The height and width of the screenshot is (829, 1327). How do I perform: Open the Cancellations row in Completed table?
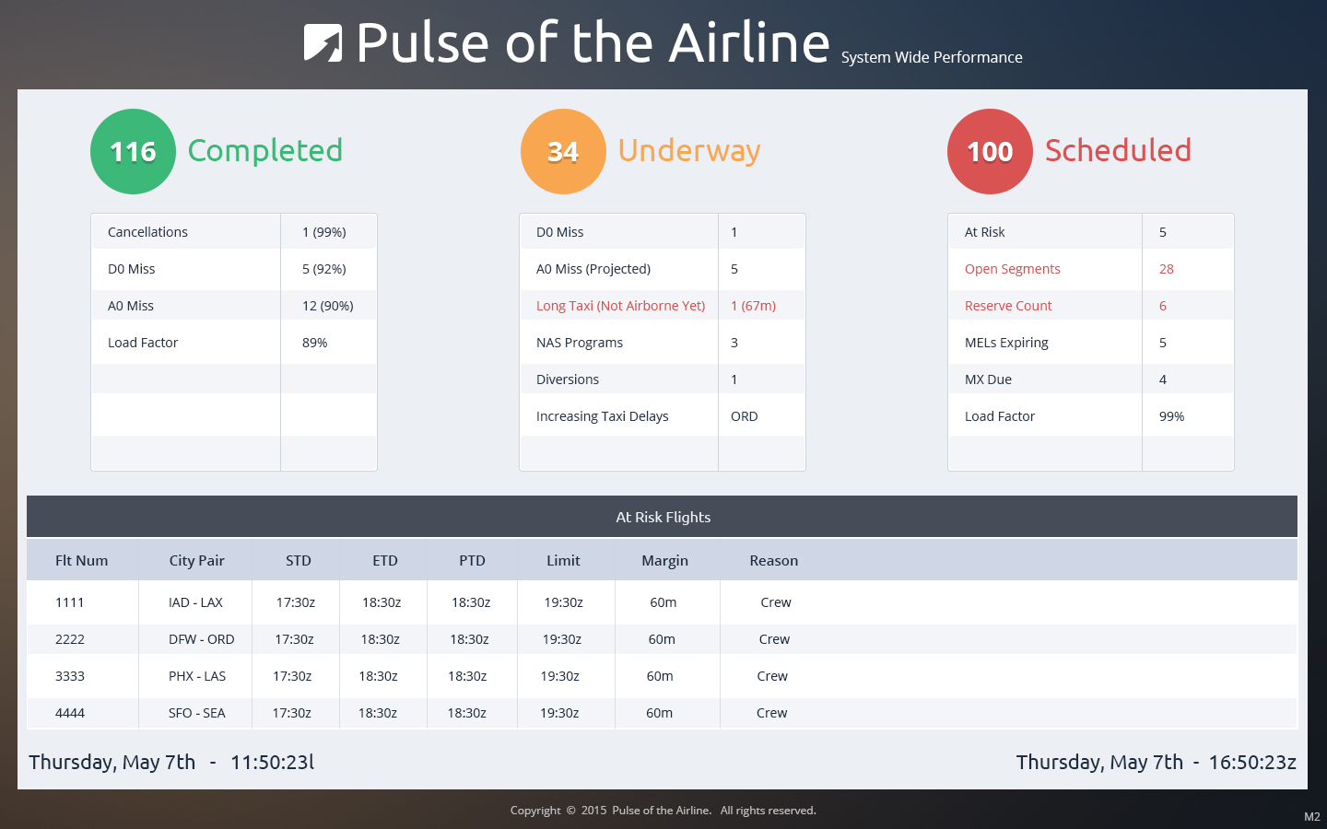(234, 232)
